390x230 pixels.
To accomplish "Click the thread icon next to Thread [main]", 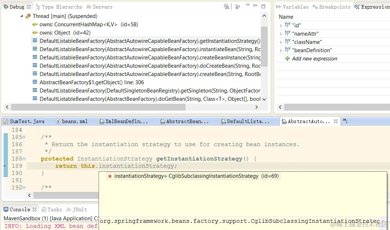I will click(x=28, y=16).
